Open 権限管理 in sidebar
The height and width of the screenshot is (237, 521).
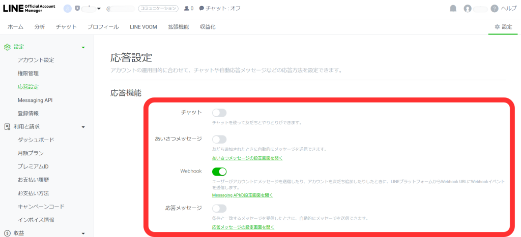tap(28, 74)
